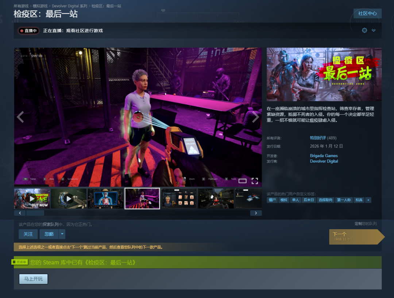The height and width of the screenshot is (298, 394).
Task: Advance to next screenshot with right arrow
Action: click(x=255, y=117)
